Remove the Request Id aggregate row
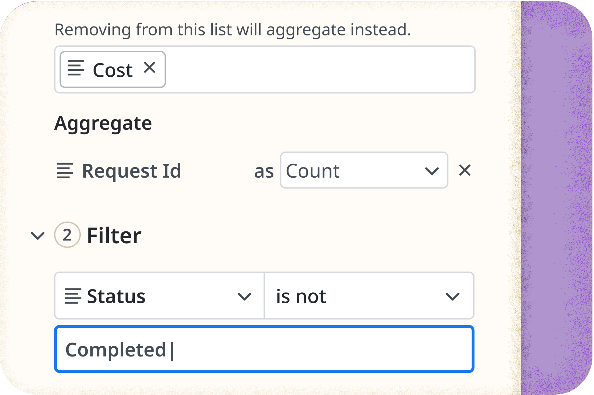This screenshot has width=594, height=395. [465, 171]
